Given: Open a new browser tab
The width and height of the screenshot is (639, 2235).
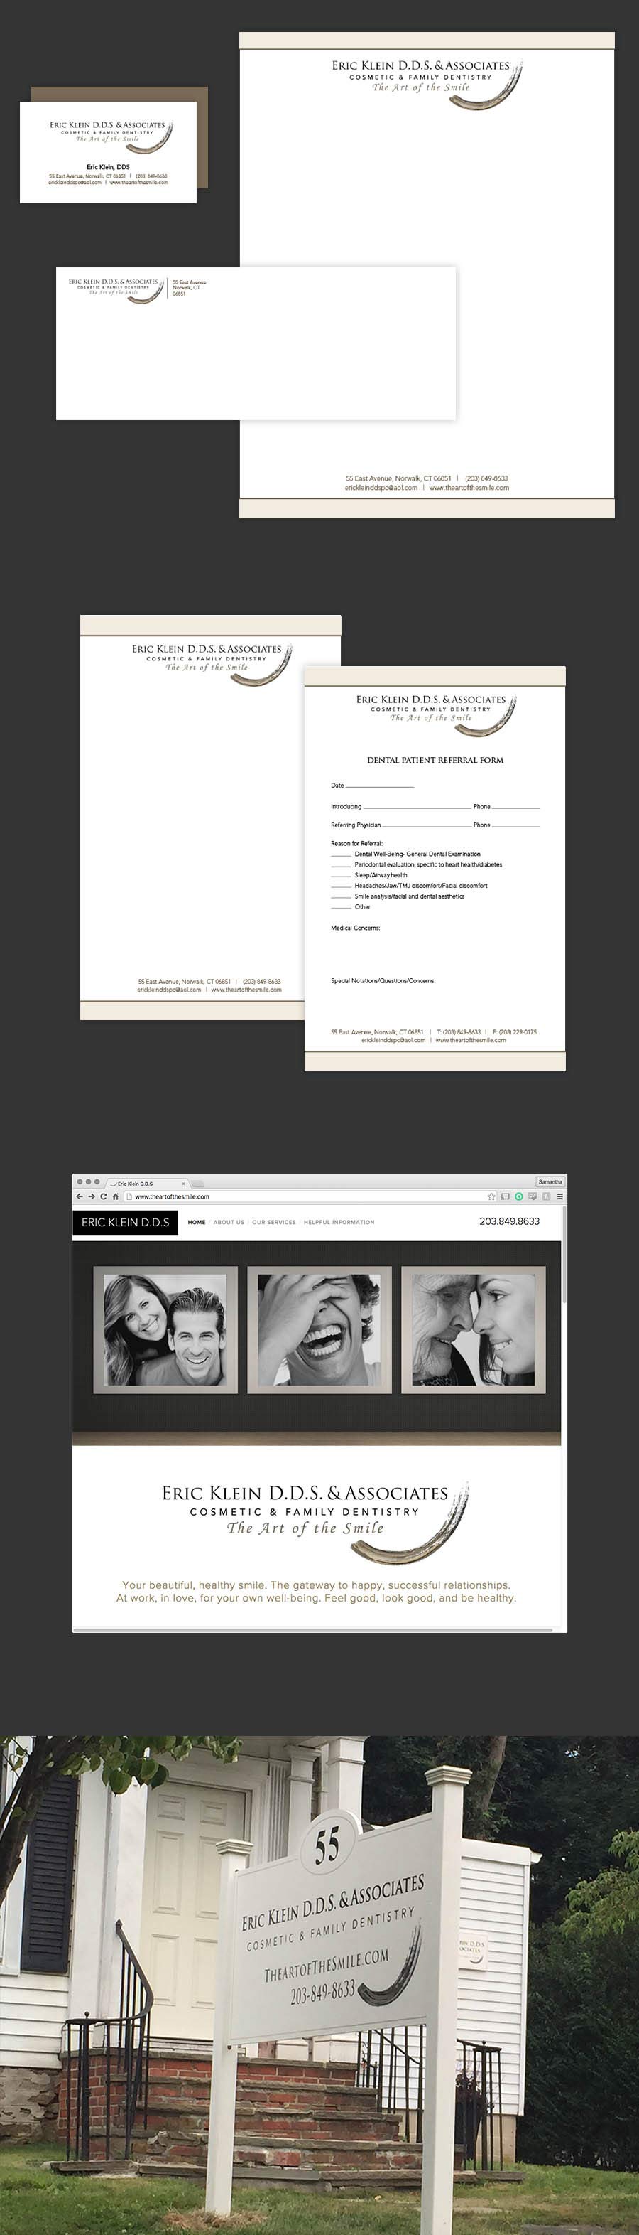Looking at the screenshot, I should [197, 1184].
